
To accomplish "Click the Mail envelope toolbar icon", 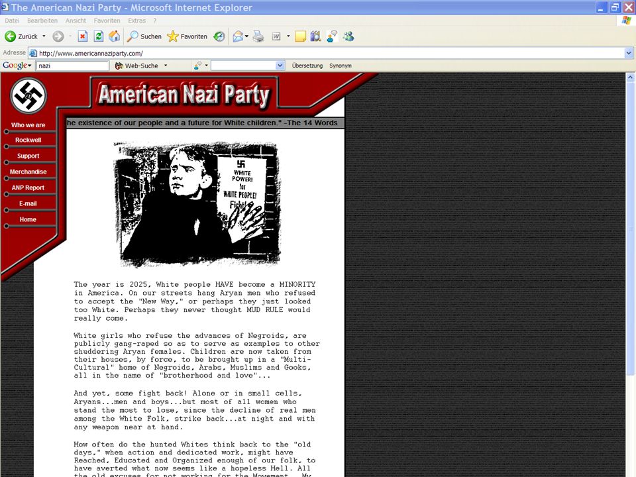I will click(x=238, y=36).
